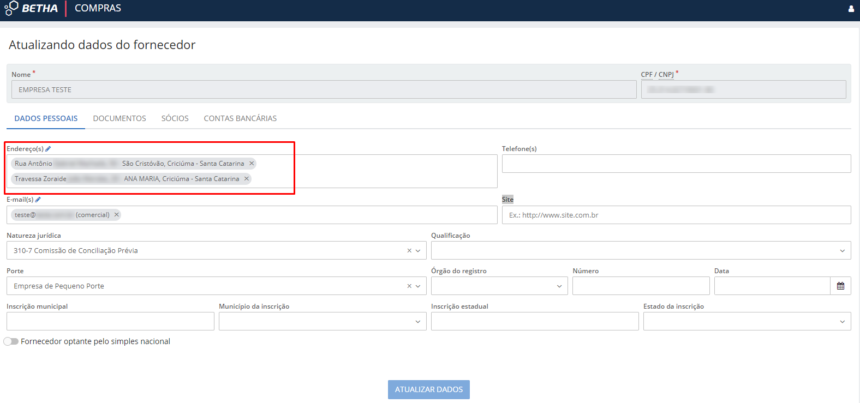Switch to the Sócios tab
This screenshot has height=403, width=860.
pos(175,118)
